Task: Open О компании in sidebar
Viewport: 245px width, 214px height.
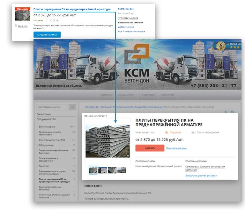Action: pyautogui.click(x=44, y=114)
